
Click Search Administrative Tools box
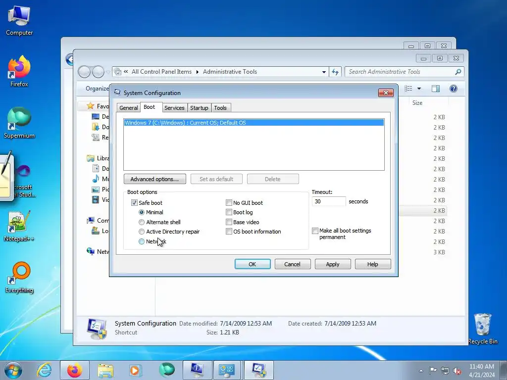tap(400, 72)
